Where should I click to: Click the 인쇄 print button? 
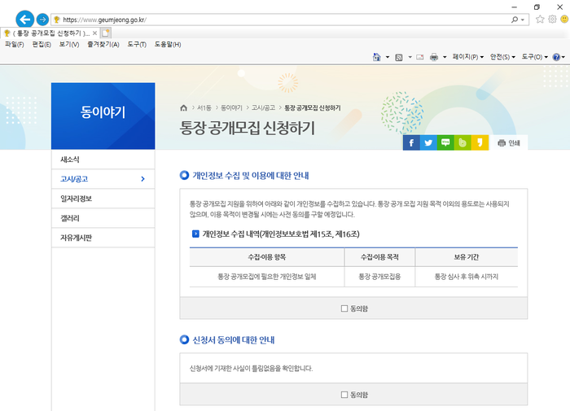tap(508, 143)
